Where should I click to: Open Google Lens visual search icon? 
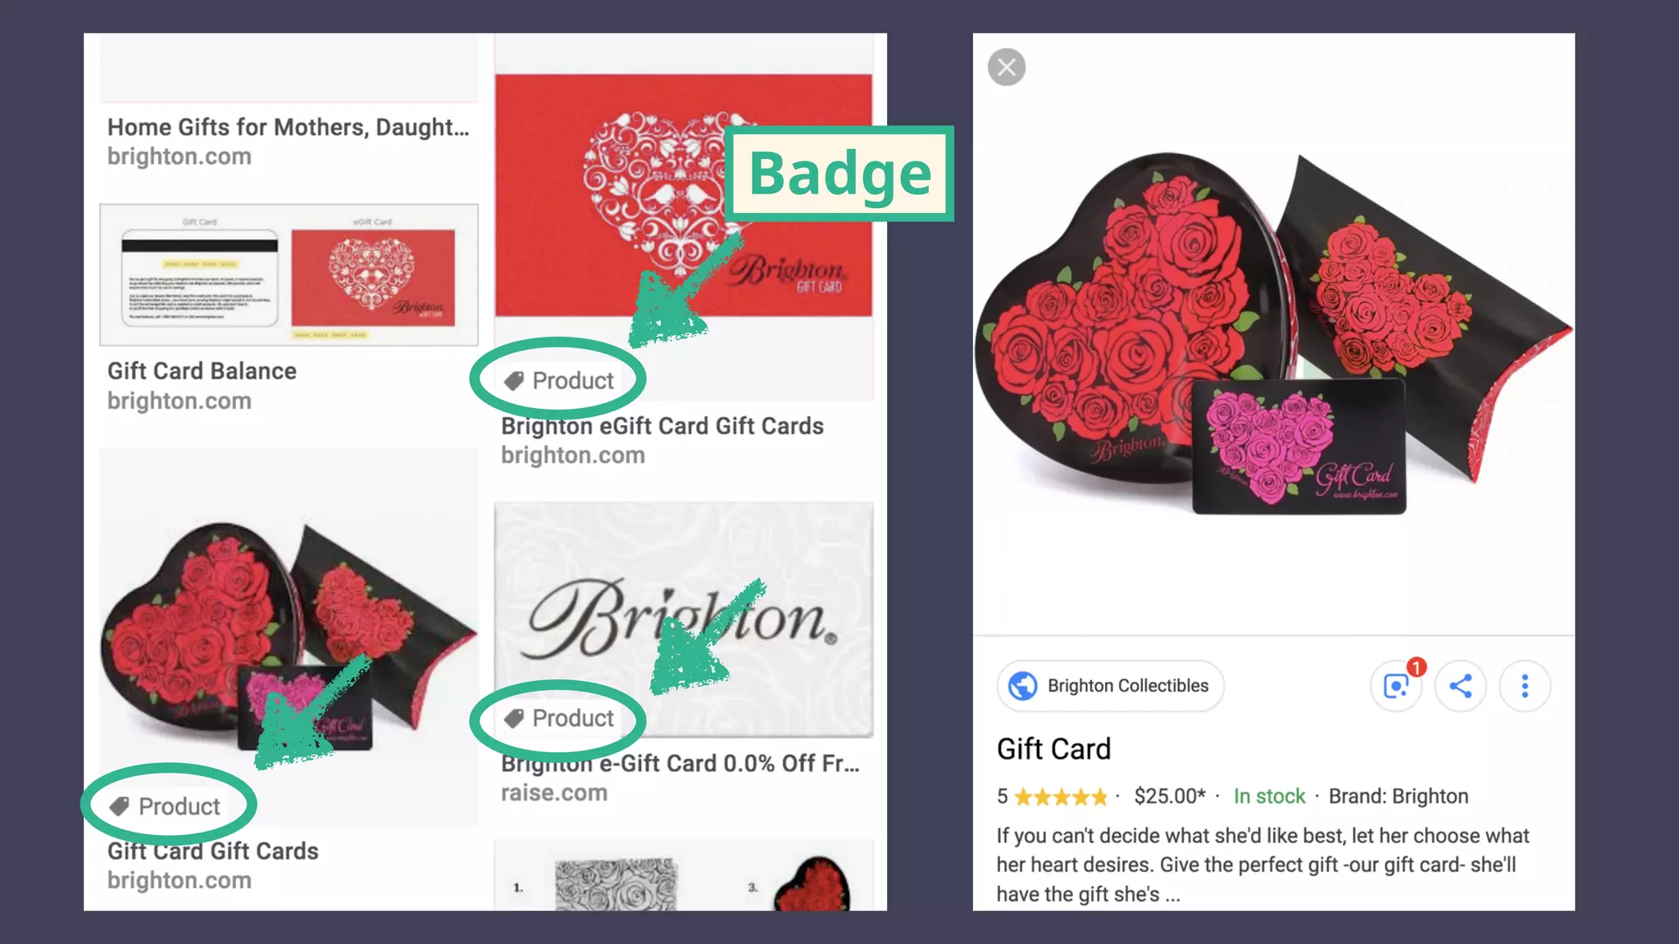[x=1396, y=686]
